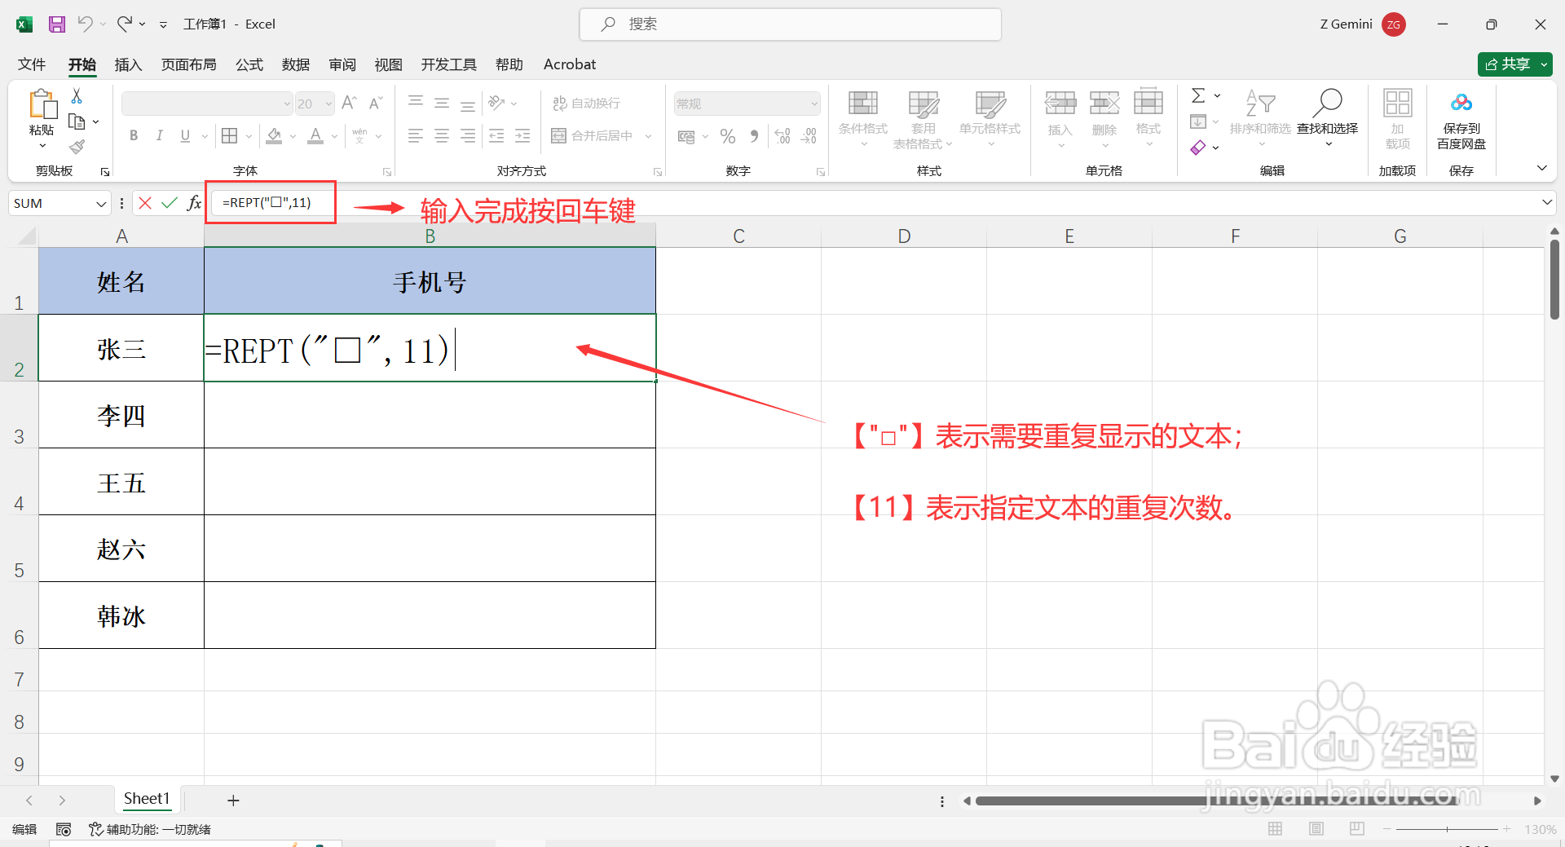Screen dimensions: 1565x847
Task: Click inside the search box at top
Action: (x=789, y=24)
